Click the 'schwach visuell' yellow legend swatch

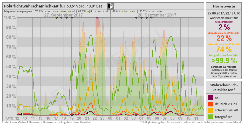(211, 110)
